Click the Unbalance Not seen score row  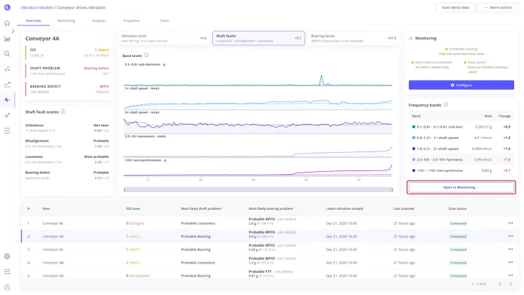67,128
